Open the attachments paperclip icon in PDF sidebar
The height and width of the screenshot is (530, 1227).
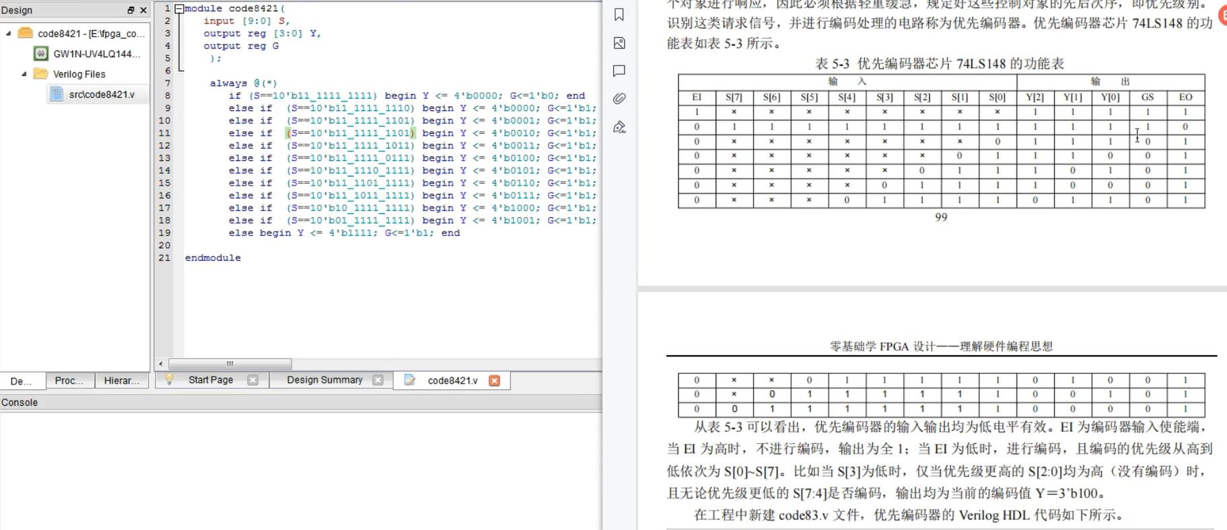pyautogui.click(x=619, y=99)
